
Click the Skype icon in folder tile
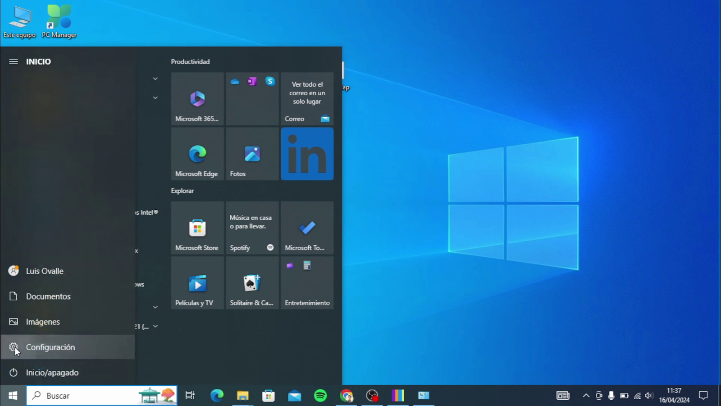(x=270, y=81)
